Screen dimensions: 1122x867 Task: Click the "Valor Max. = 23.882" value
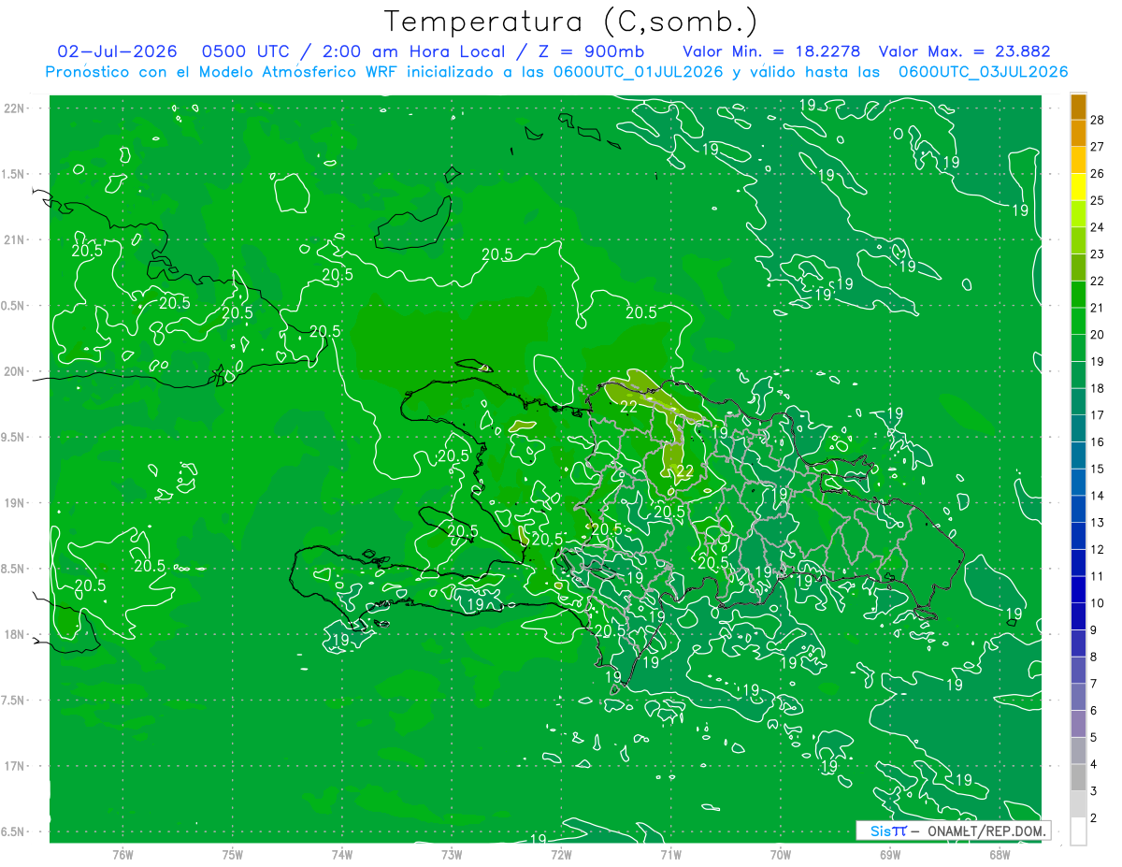coord(965,51)
